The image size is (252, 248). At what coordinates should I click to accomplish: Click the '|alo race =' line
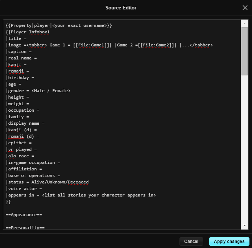(x=20, y=156)
